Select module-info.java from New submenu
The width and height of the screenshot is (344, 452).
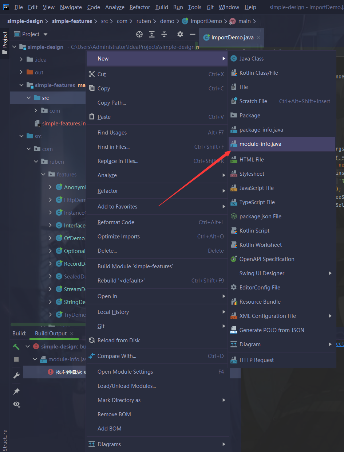point(260,144)
